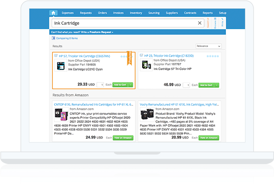Add the HP 23 cartridge to cart

pos(206,85)
